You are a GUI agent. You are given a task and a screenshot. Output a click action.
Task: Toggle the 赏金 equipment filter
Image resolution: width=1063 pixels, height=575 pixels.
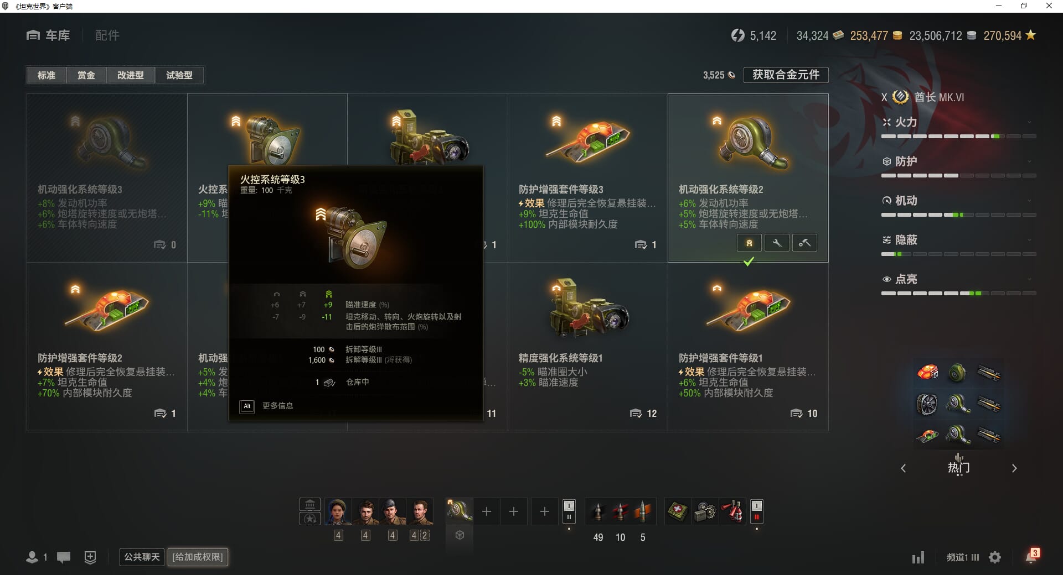pyautogui.click(x=86, y=75)
